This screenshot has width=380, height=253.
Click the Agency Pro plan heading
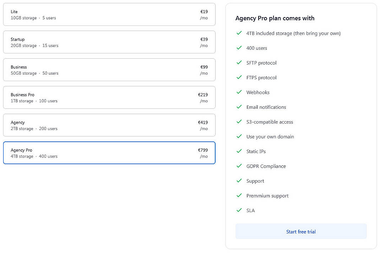pyautogui.click(x=275, y=18)
